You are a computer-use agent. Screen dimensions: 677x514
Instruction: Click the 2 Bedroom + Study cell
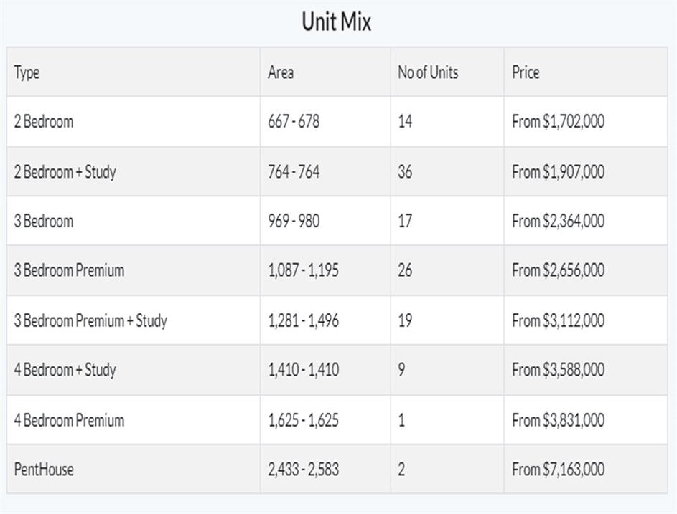[x=65, y=172]
